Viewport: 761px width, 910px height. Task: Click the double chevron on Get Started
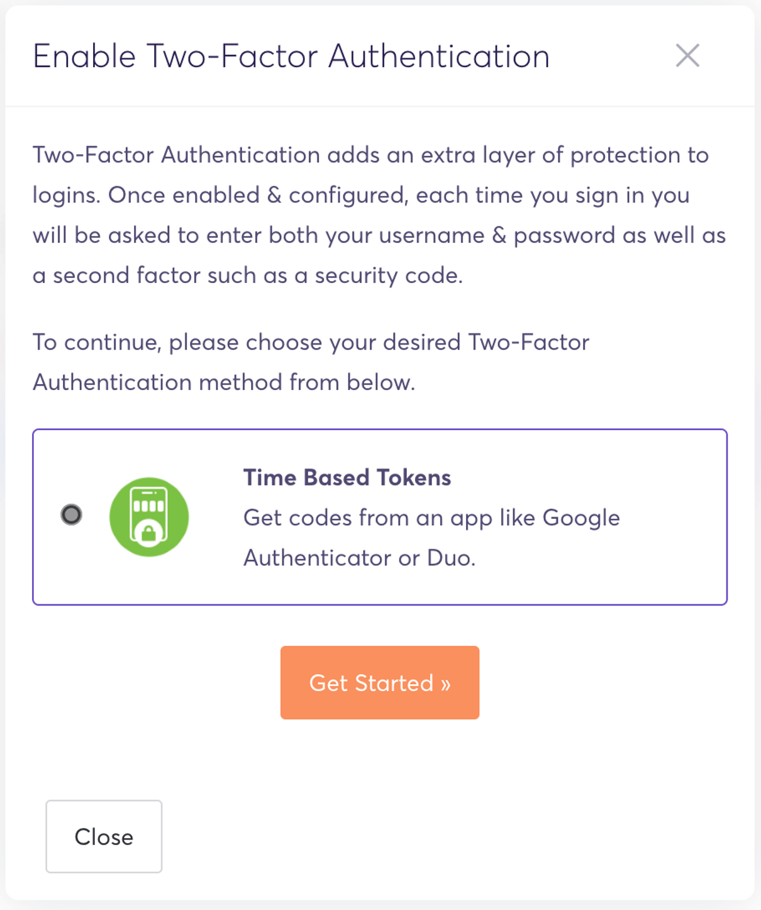(x=445, y=684)
